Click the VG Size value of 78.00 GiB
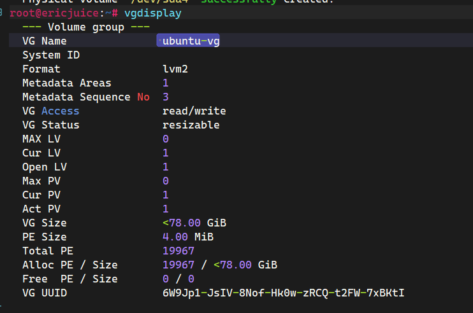 pos(194,223)
